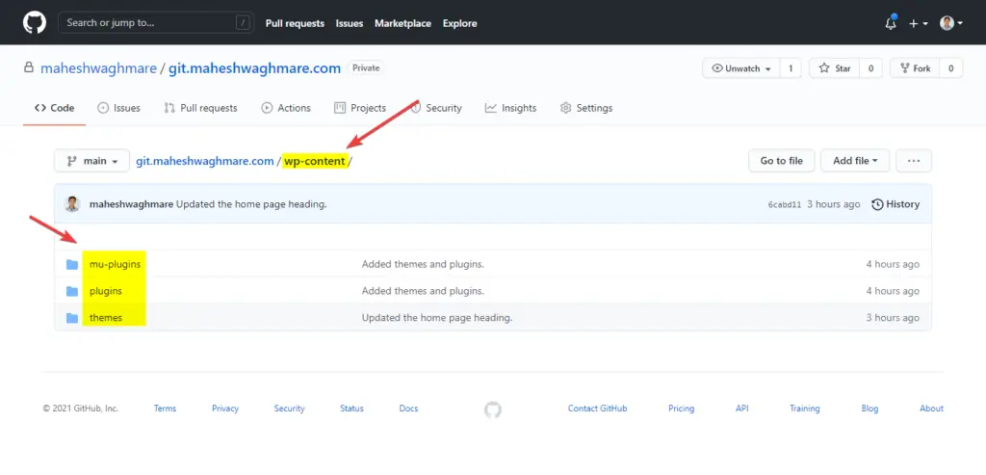Open the mu-plugins folder
Image resolution: width=986 pixels, height=475 pixels.
pos(116,264)
